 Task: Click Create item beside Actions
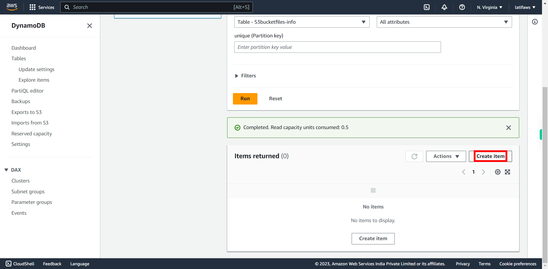click(x=490, y=156)
